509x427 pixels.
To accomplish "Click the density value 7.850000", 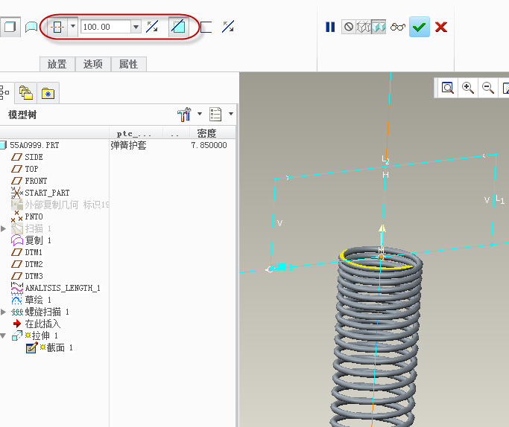I will [209, 145].
